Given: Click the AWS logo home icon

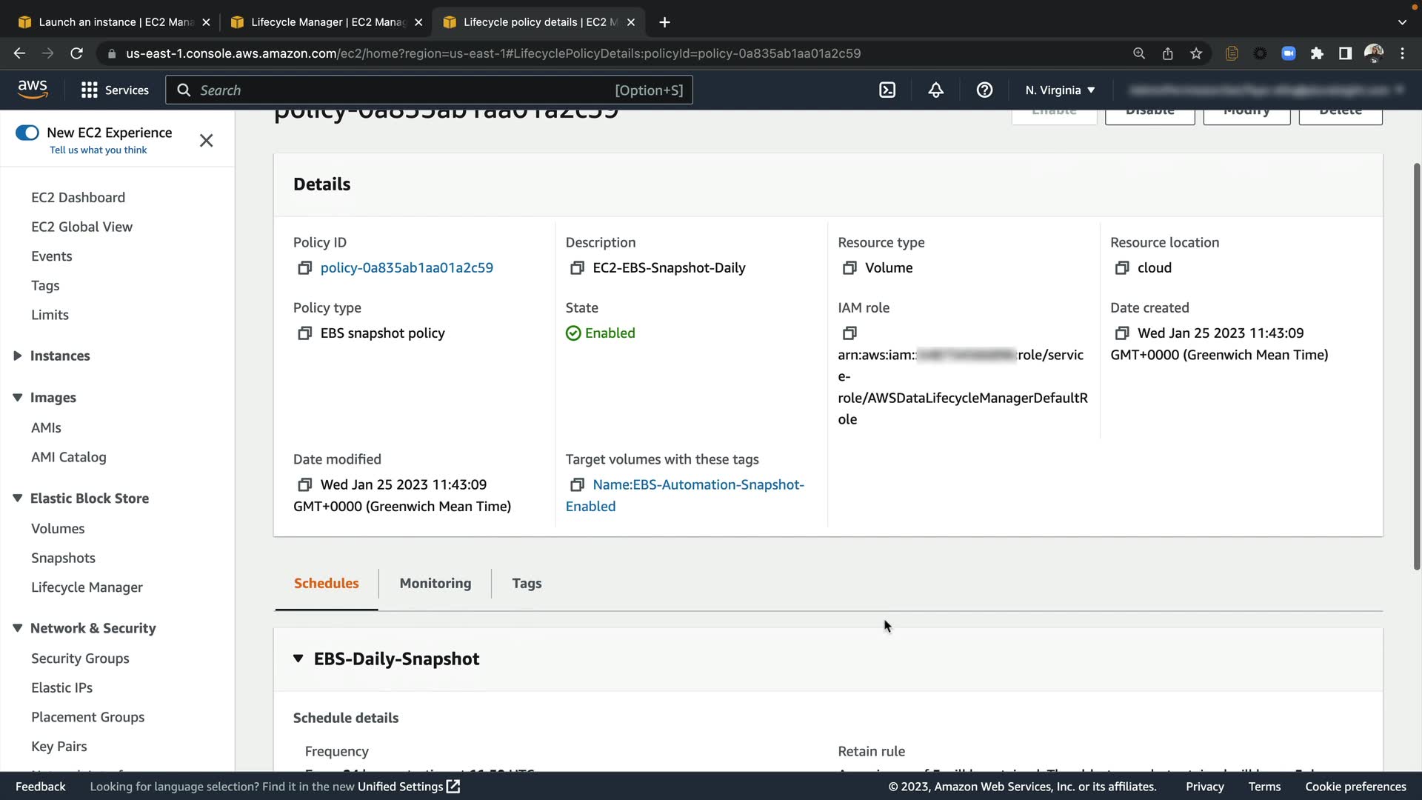Looking at the screenshot, I should click(33, 89).
